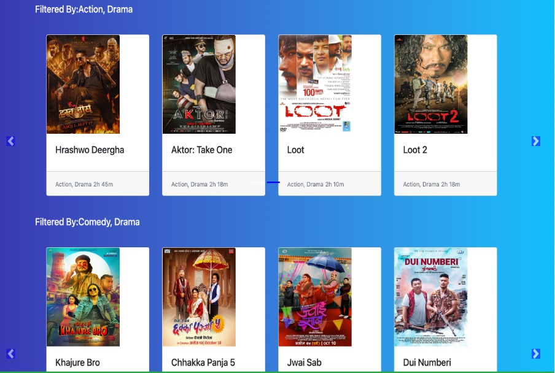Screen dimensions: 555x373
Task: Click the right arrow of Action, Drama carousel
Action: (x=535, y=141)
